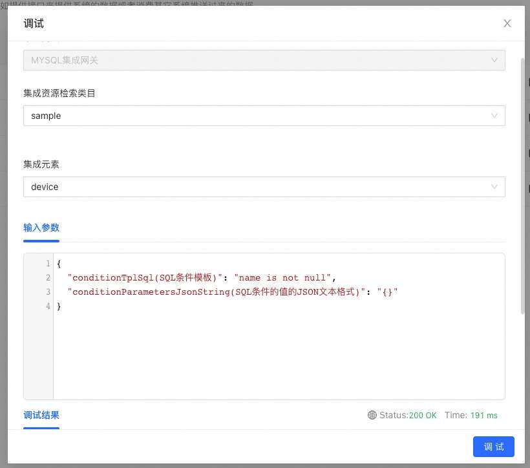The width and height of the screenshot is (530, 468).
Task: Click the globe status icon
Action: 372,416
